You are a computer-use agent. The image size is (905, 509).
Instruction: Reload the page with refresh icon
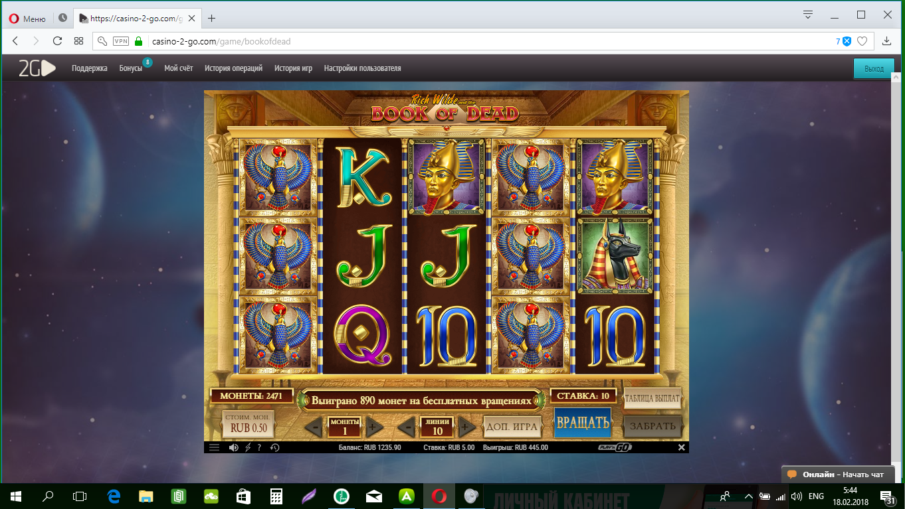pyautogui.click(x=57, y=41)
